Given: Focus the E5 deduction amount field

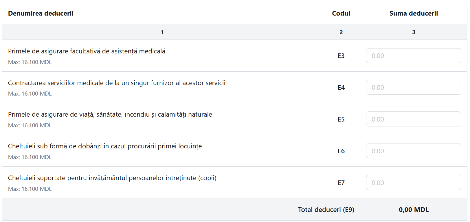Looking at the screenshot, I should pos(413,119).
